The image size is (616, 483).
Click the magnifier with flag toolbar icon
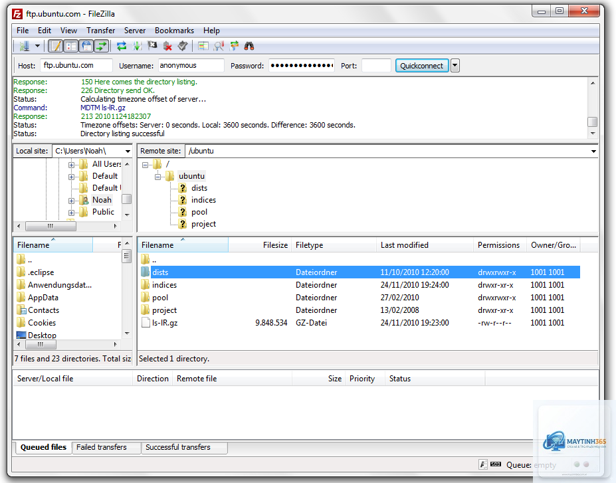coord(219,47)
